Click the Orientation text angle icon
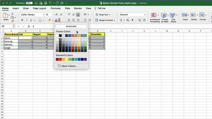This screenshot has height=119, width=212. [85, 15]
